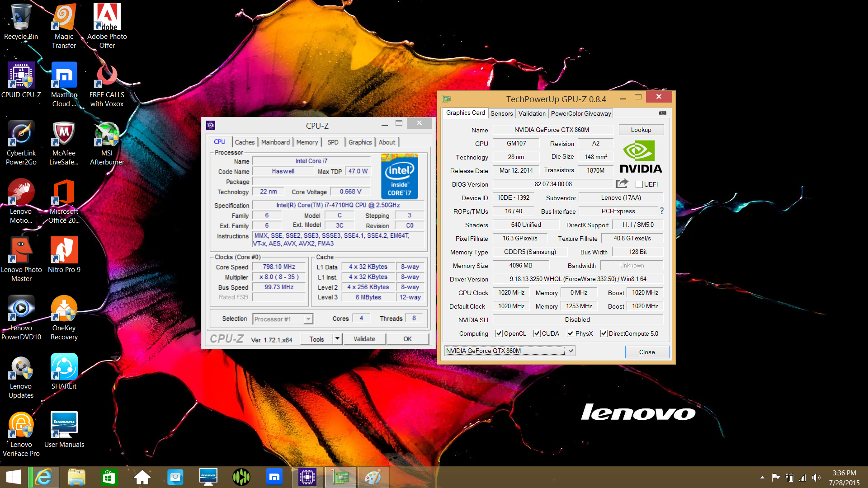
Task: Click the Windows Start button
Action: coord(13,477)
